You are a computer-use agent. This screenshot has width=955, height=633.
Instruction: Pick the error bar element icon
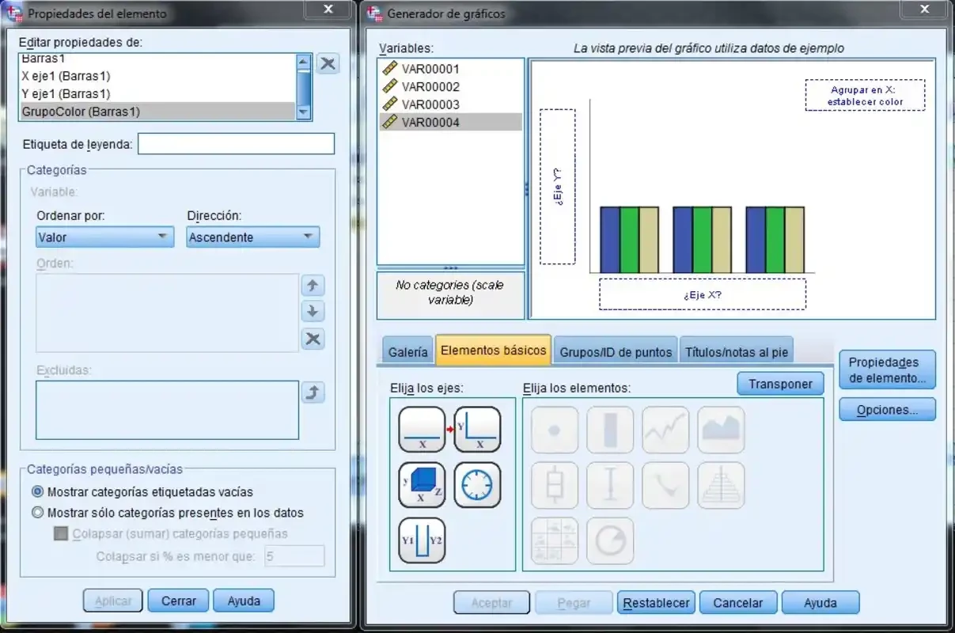tap(610, 485)
